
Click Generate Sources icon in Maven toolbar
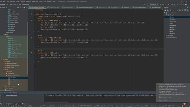click(x=168, y=10)
